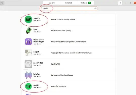Click the star rating under lyricfier
This screenshot has height=95, width=136.
pos(37,76)
